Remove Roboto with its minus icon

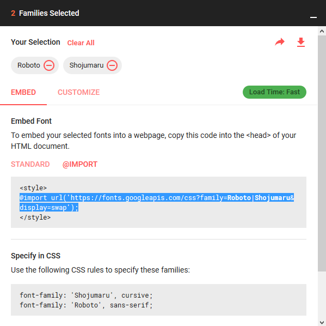tap(49, 65)
